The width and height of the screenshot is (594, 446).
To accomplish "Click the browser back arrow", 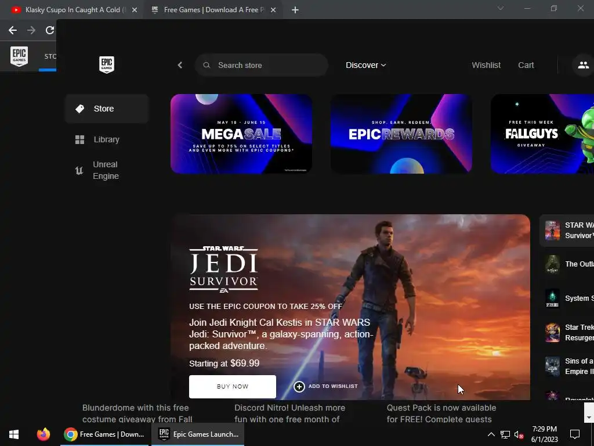I will tap(13, 30).
